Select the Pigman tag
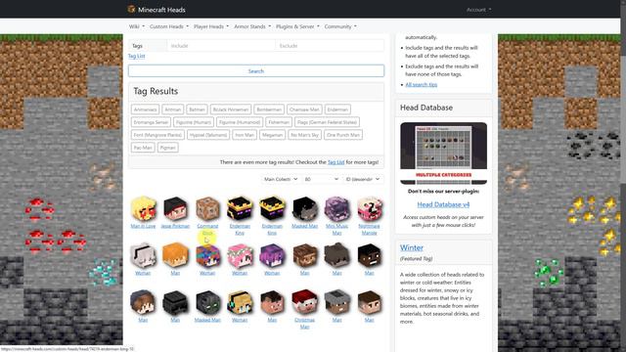This screenshot has width=626, height=352. click(x=167, y=148)
